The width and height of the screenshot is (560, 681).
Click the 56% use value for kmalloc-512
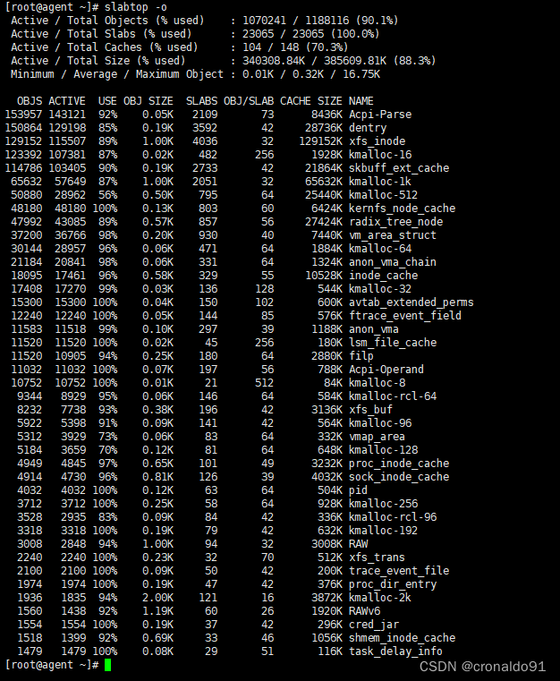[107, 195]
